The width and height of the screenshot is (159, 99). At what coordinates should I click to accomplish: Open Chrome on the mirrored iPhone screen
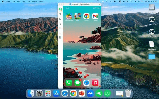(x=86, y=16)
